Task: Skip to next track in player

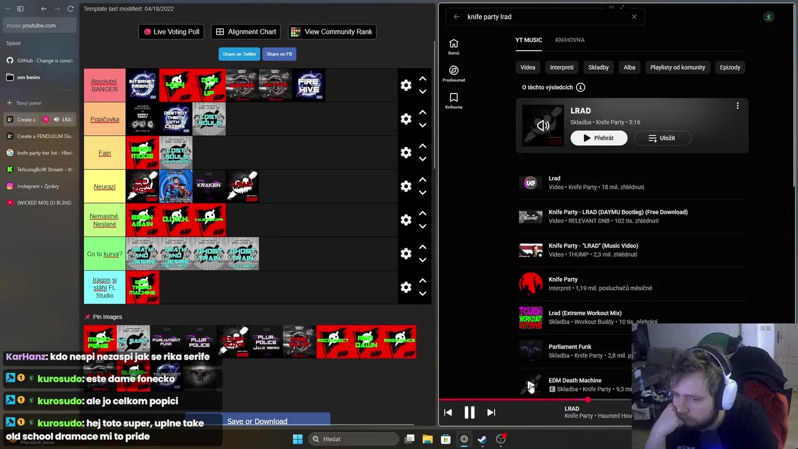Action: point(491,412)
